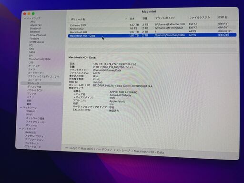Select ボリューム under ネットワーク
Viewport: 244px width, 183px height.
(x=31, y=125)
